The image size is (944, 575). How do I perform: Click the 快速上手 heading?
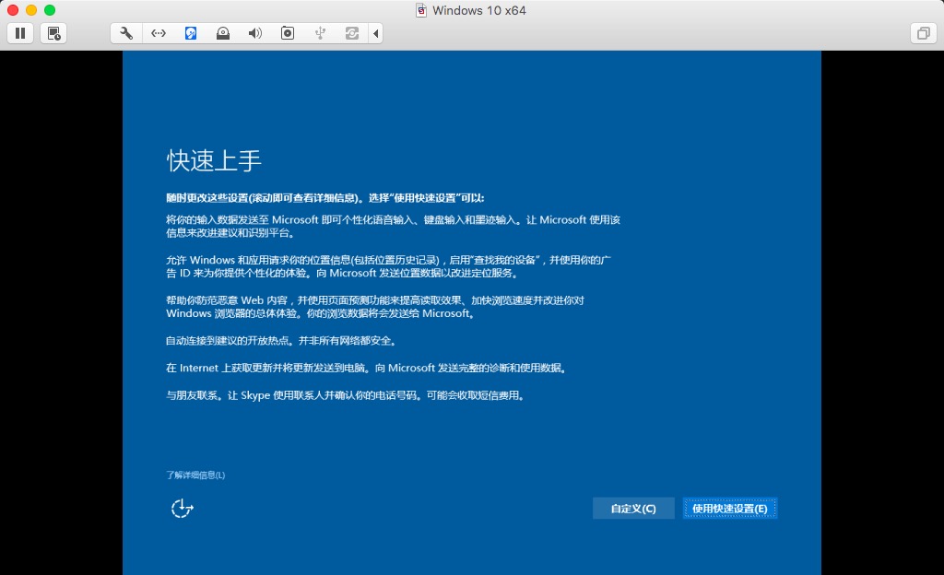click(214, 160)
